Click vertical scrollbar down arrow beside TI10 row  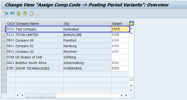(x=131, y=33)
